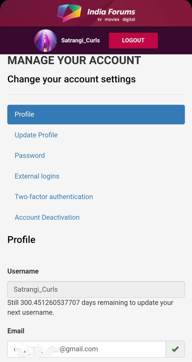Screen dimensions: 192x362
Task: Click the green email verified checkmark
Action: tap(175, 349)
